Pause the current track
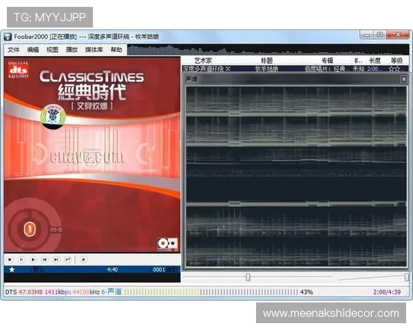 (21, 260)
